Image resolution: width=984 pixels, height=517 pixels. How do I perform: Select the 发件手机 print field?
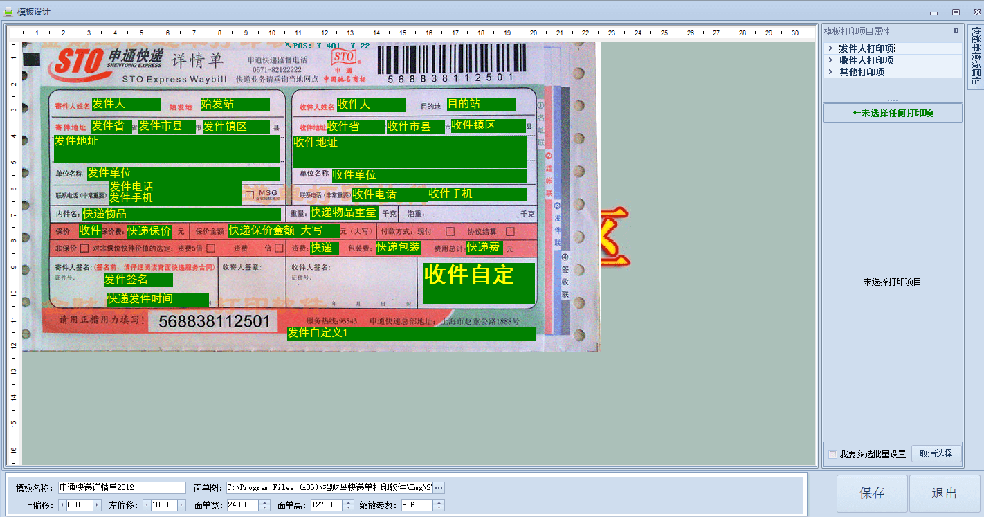pos(175,198)
